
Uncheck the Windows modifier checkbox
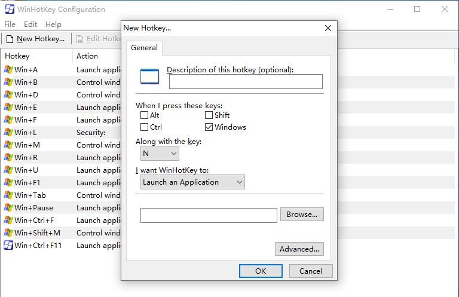[209, 127]
